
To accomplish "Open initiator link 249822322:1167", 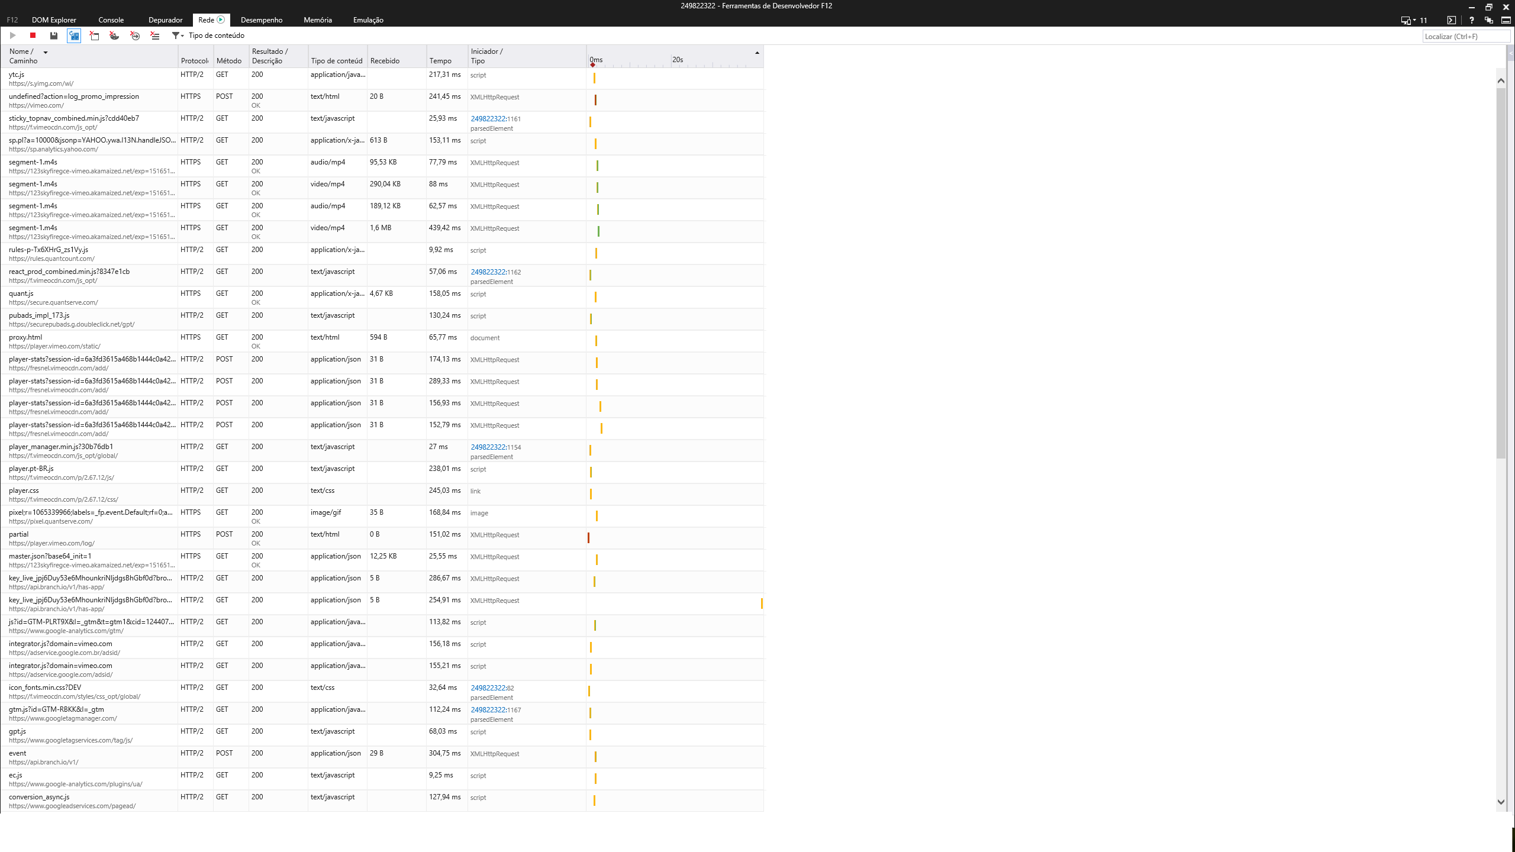I will click(x=496, y=710).
